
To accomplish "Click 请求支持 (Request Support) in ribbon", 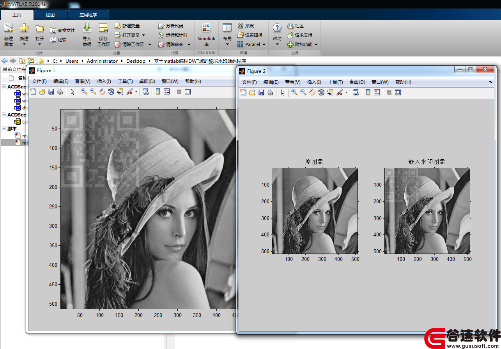I will (300, 35).
